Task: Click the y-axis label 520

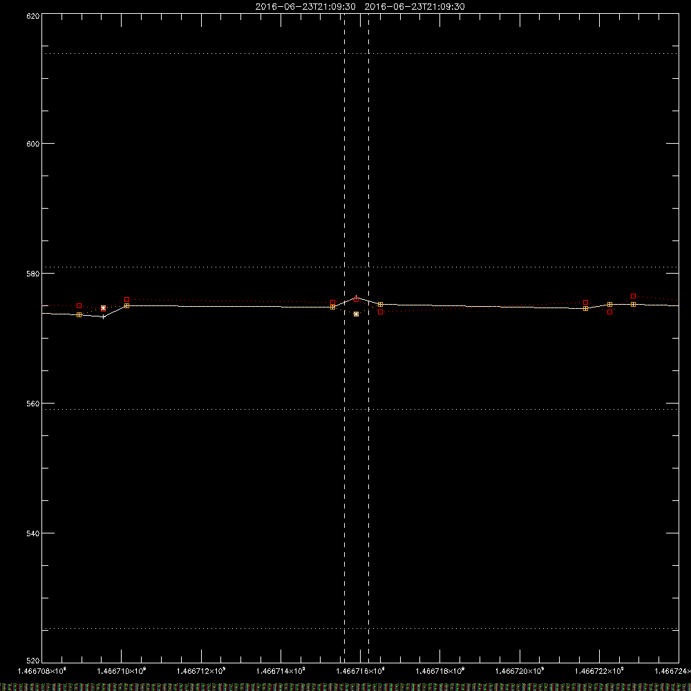Action: 33,661
